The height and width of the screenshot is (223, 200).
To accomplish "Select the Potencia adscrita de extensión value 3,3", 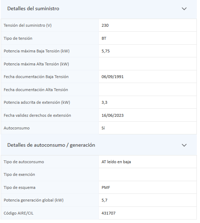I will pos(104,102).
